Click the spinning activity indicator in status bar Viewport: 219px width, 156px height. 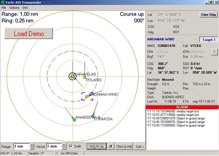pyautogui.click(x=57, y=153)
